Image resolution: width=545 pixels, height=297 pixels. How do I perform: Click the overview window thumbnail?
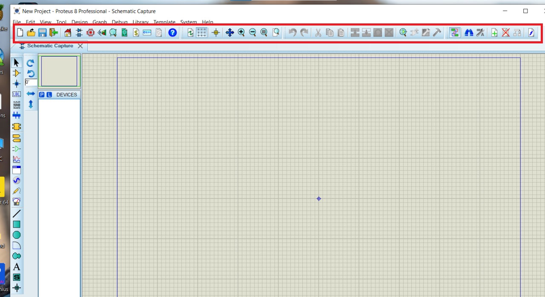[59, 71]
